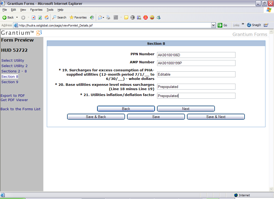Click the AMP Number input field
The image size is (274, 199).
pyautogui.click(x=196, y=63)
